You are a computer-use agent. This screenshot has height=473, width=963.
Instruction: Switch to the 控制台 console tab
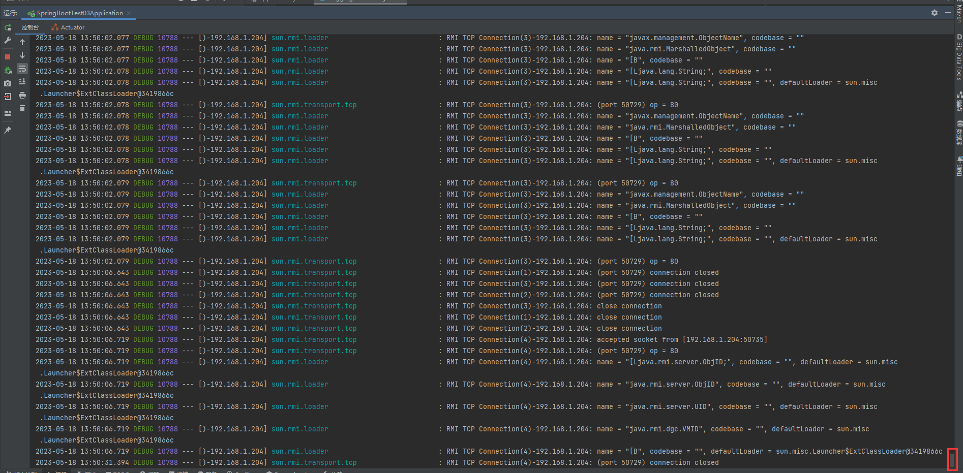(x=30, y=27)
